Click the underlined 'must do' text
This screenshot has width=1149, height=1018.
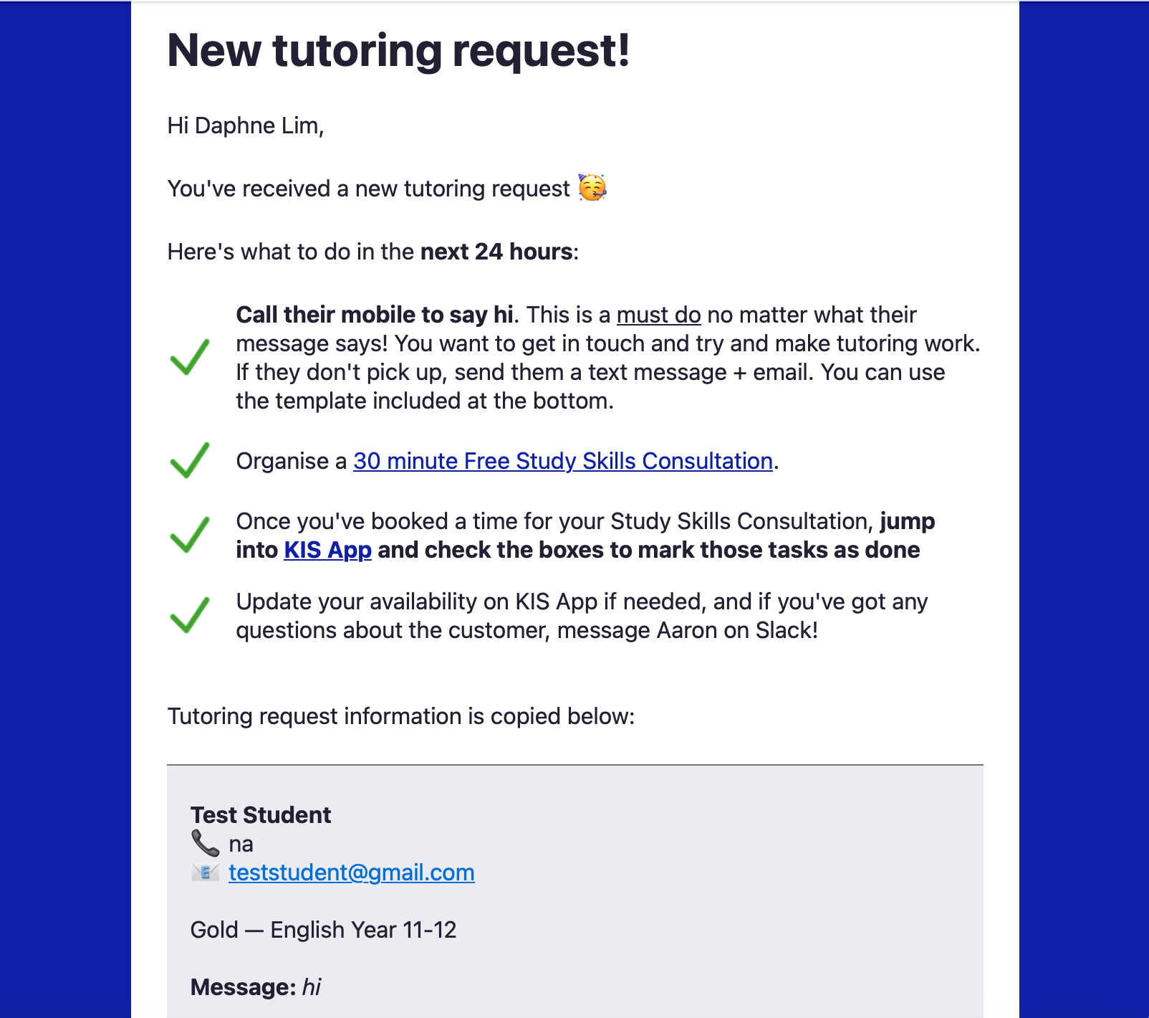pyautogui.click(x=658, y=315)
